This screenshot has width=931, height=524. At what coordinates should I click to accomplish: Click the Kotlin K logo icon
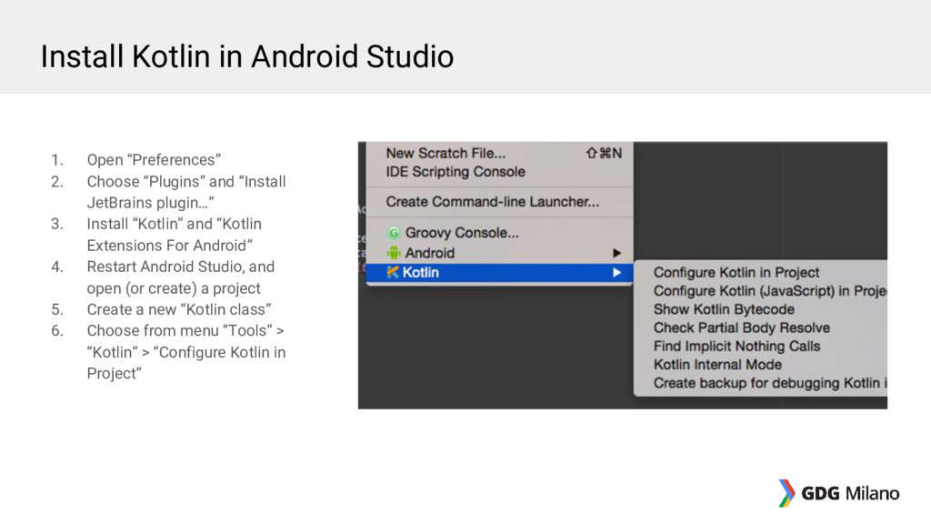(x=393, y=272)
